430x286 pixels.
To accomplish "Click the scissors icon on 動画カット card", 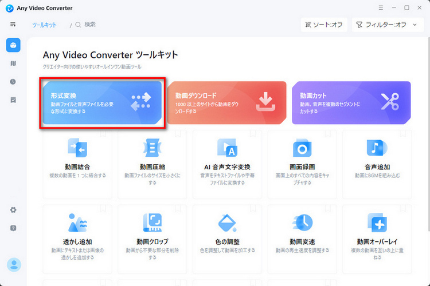I will tap(390, 102).
